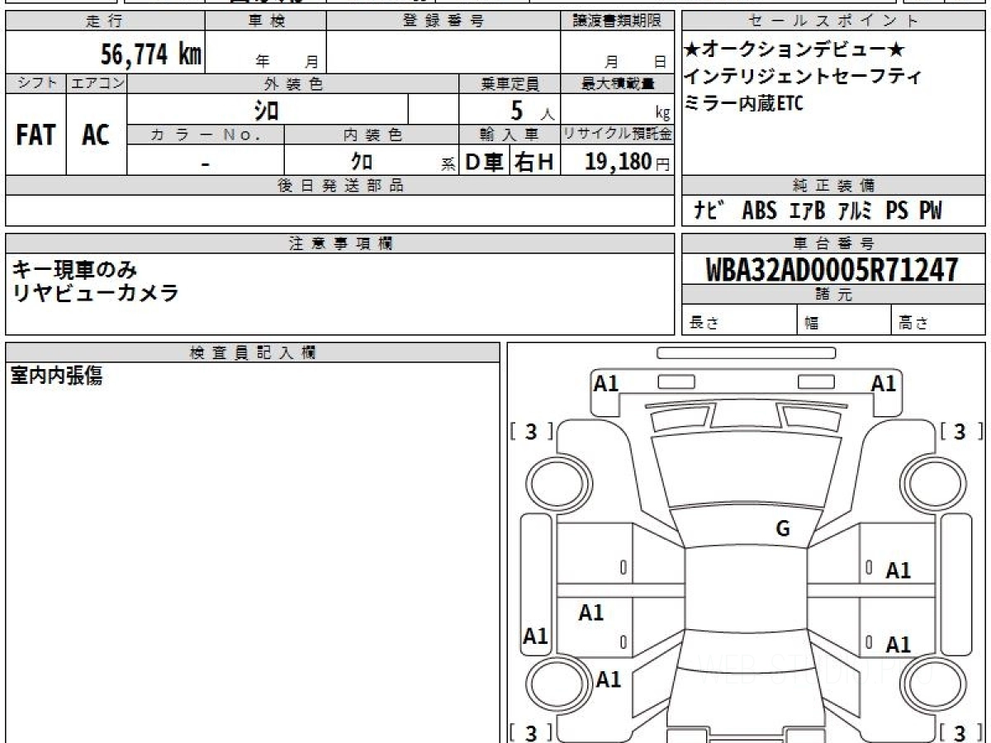Select the 内装色 header
This screenshot has width=991, height=743.
click(x=372, y=135)
